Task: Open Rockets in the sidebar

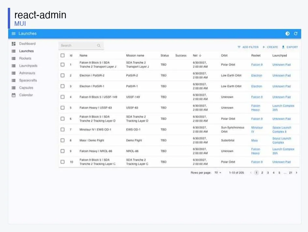Action: coord(25,58)
